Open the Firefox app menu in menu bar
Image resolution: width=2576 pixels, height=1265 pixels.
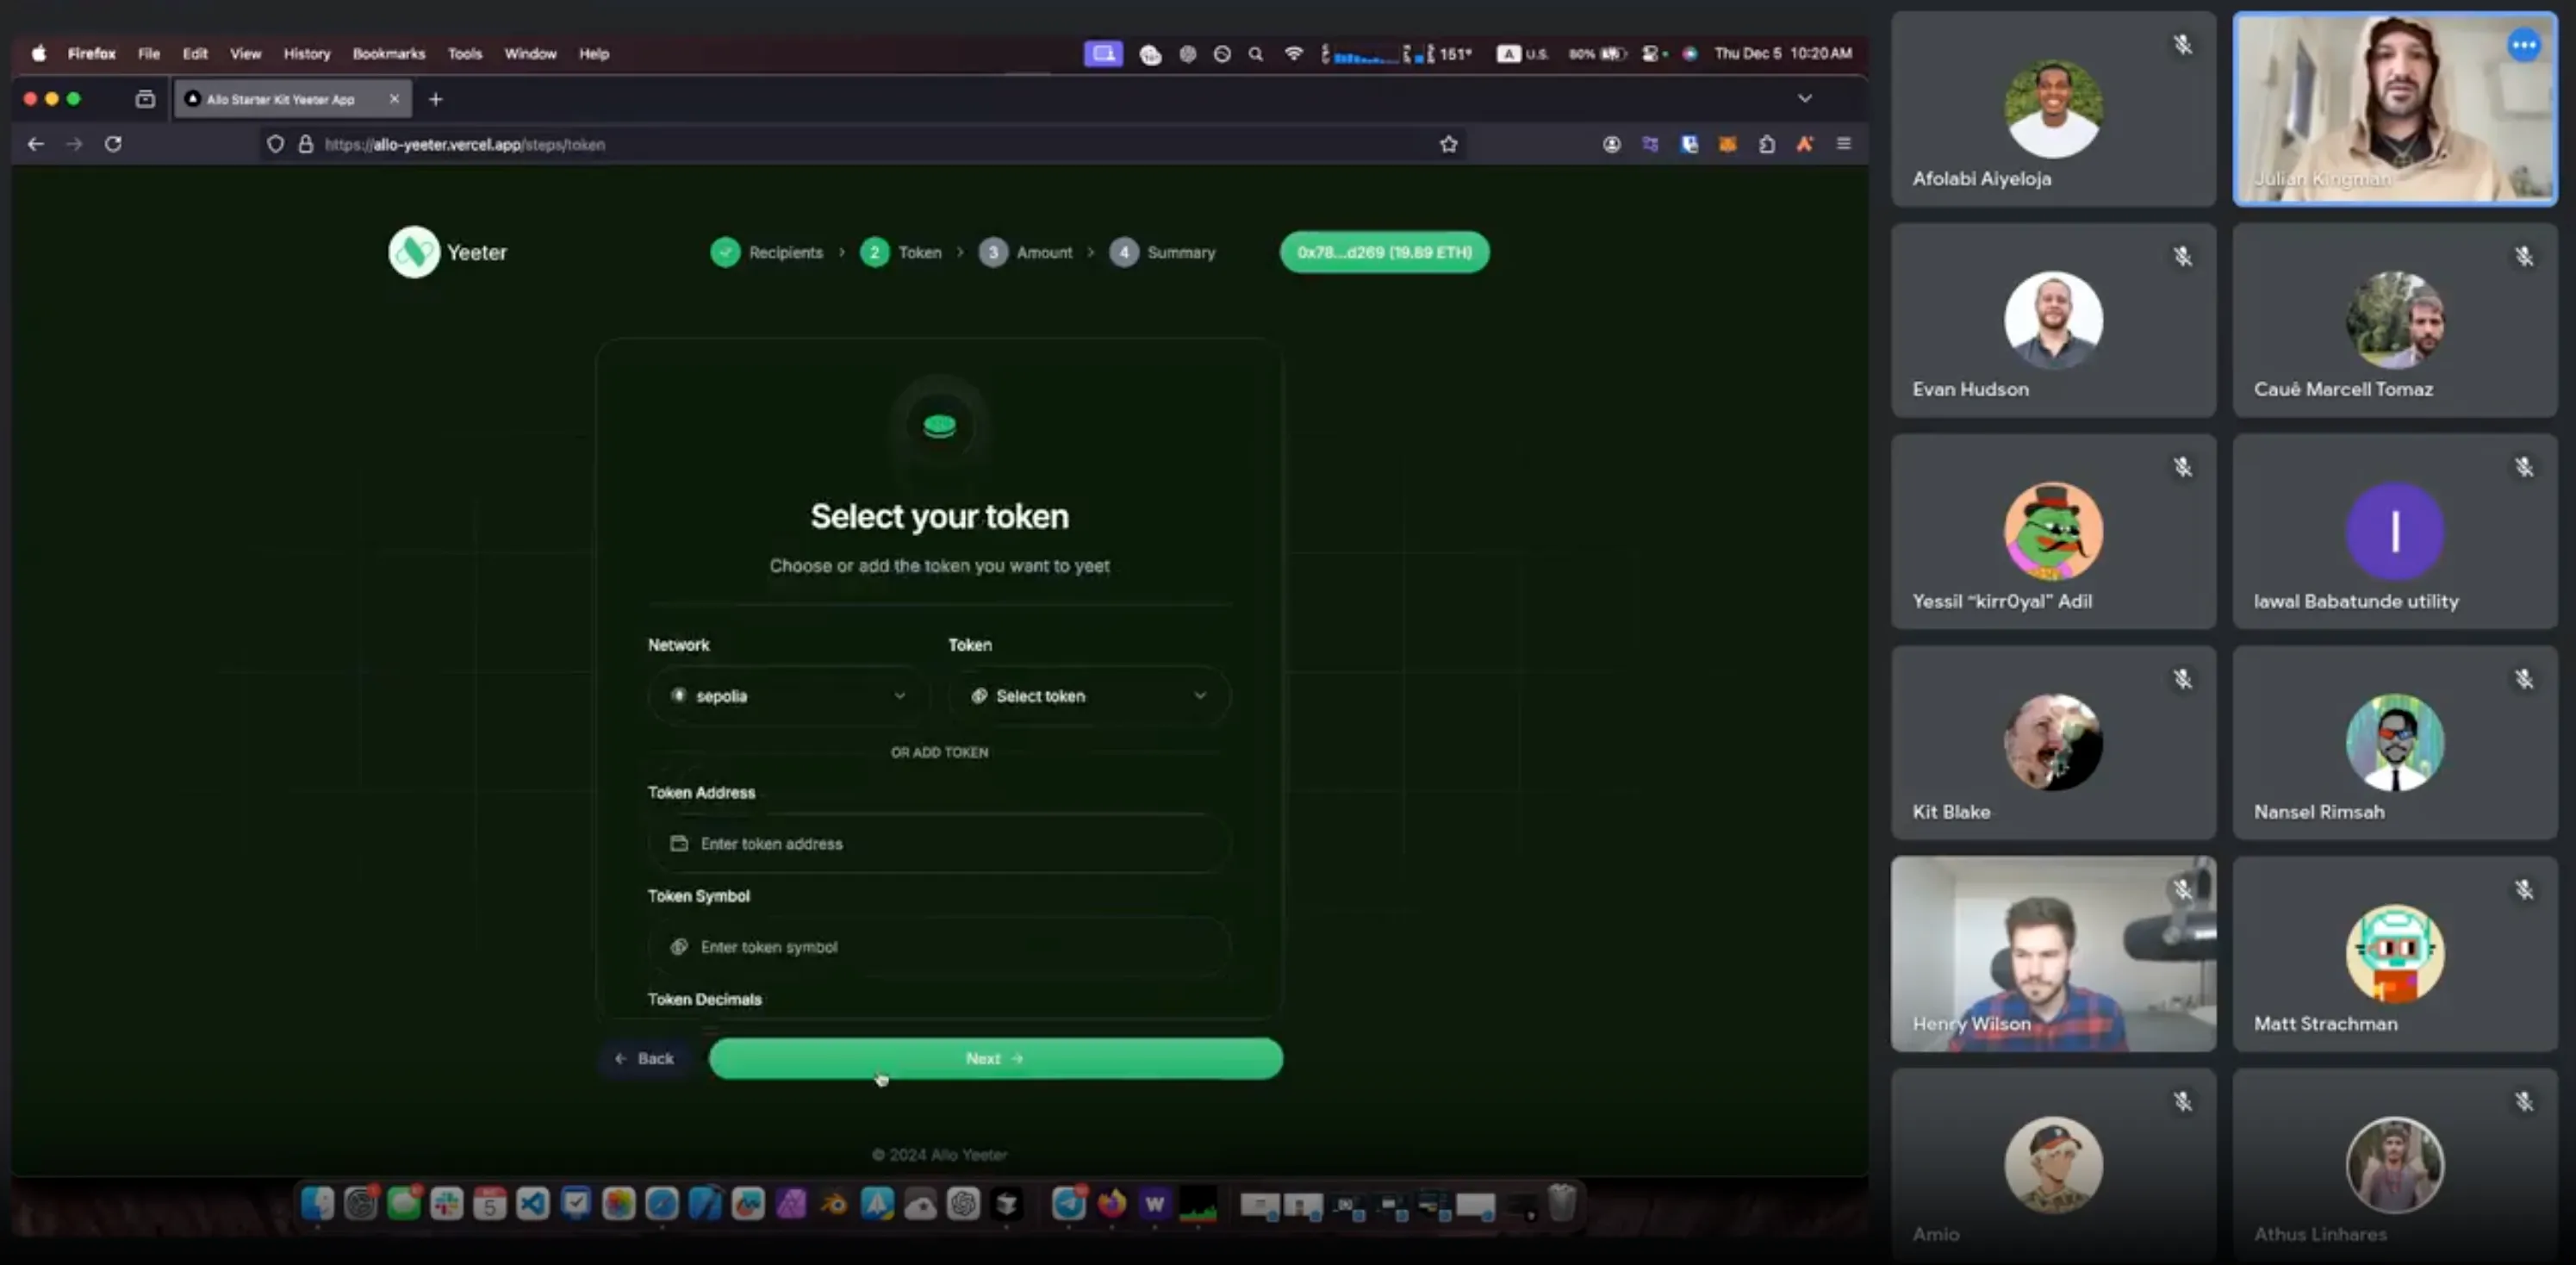coord(92,53)
